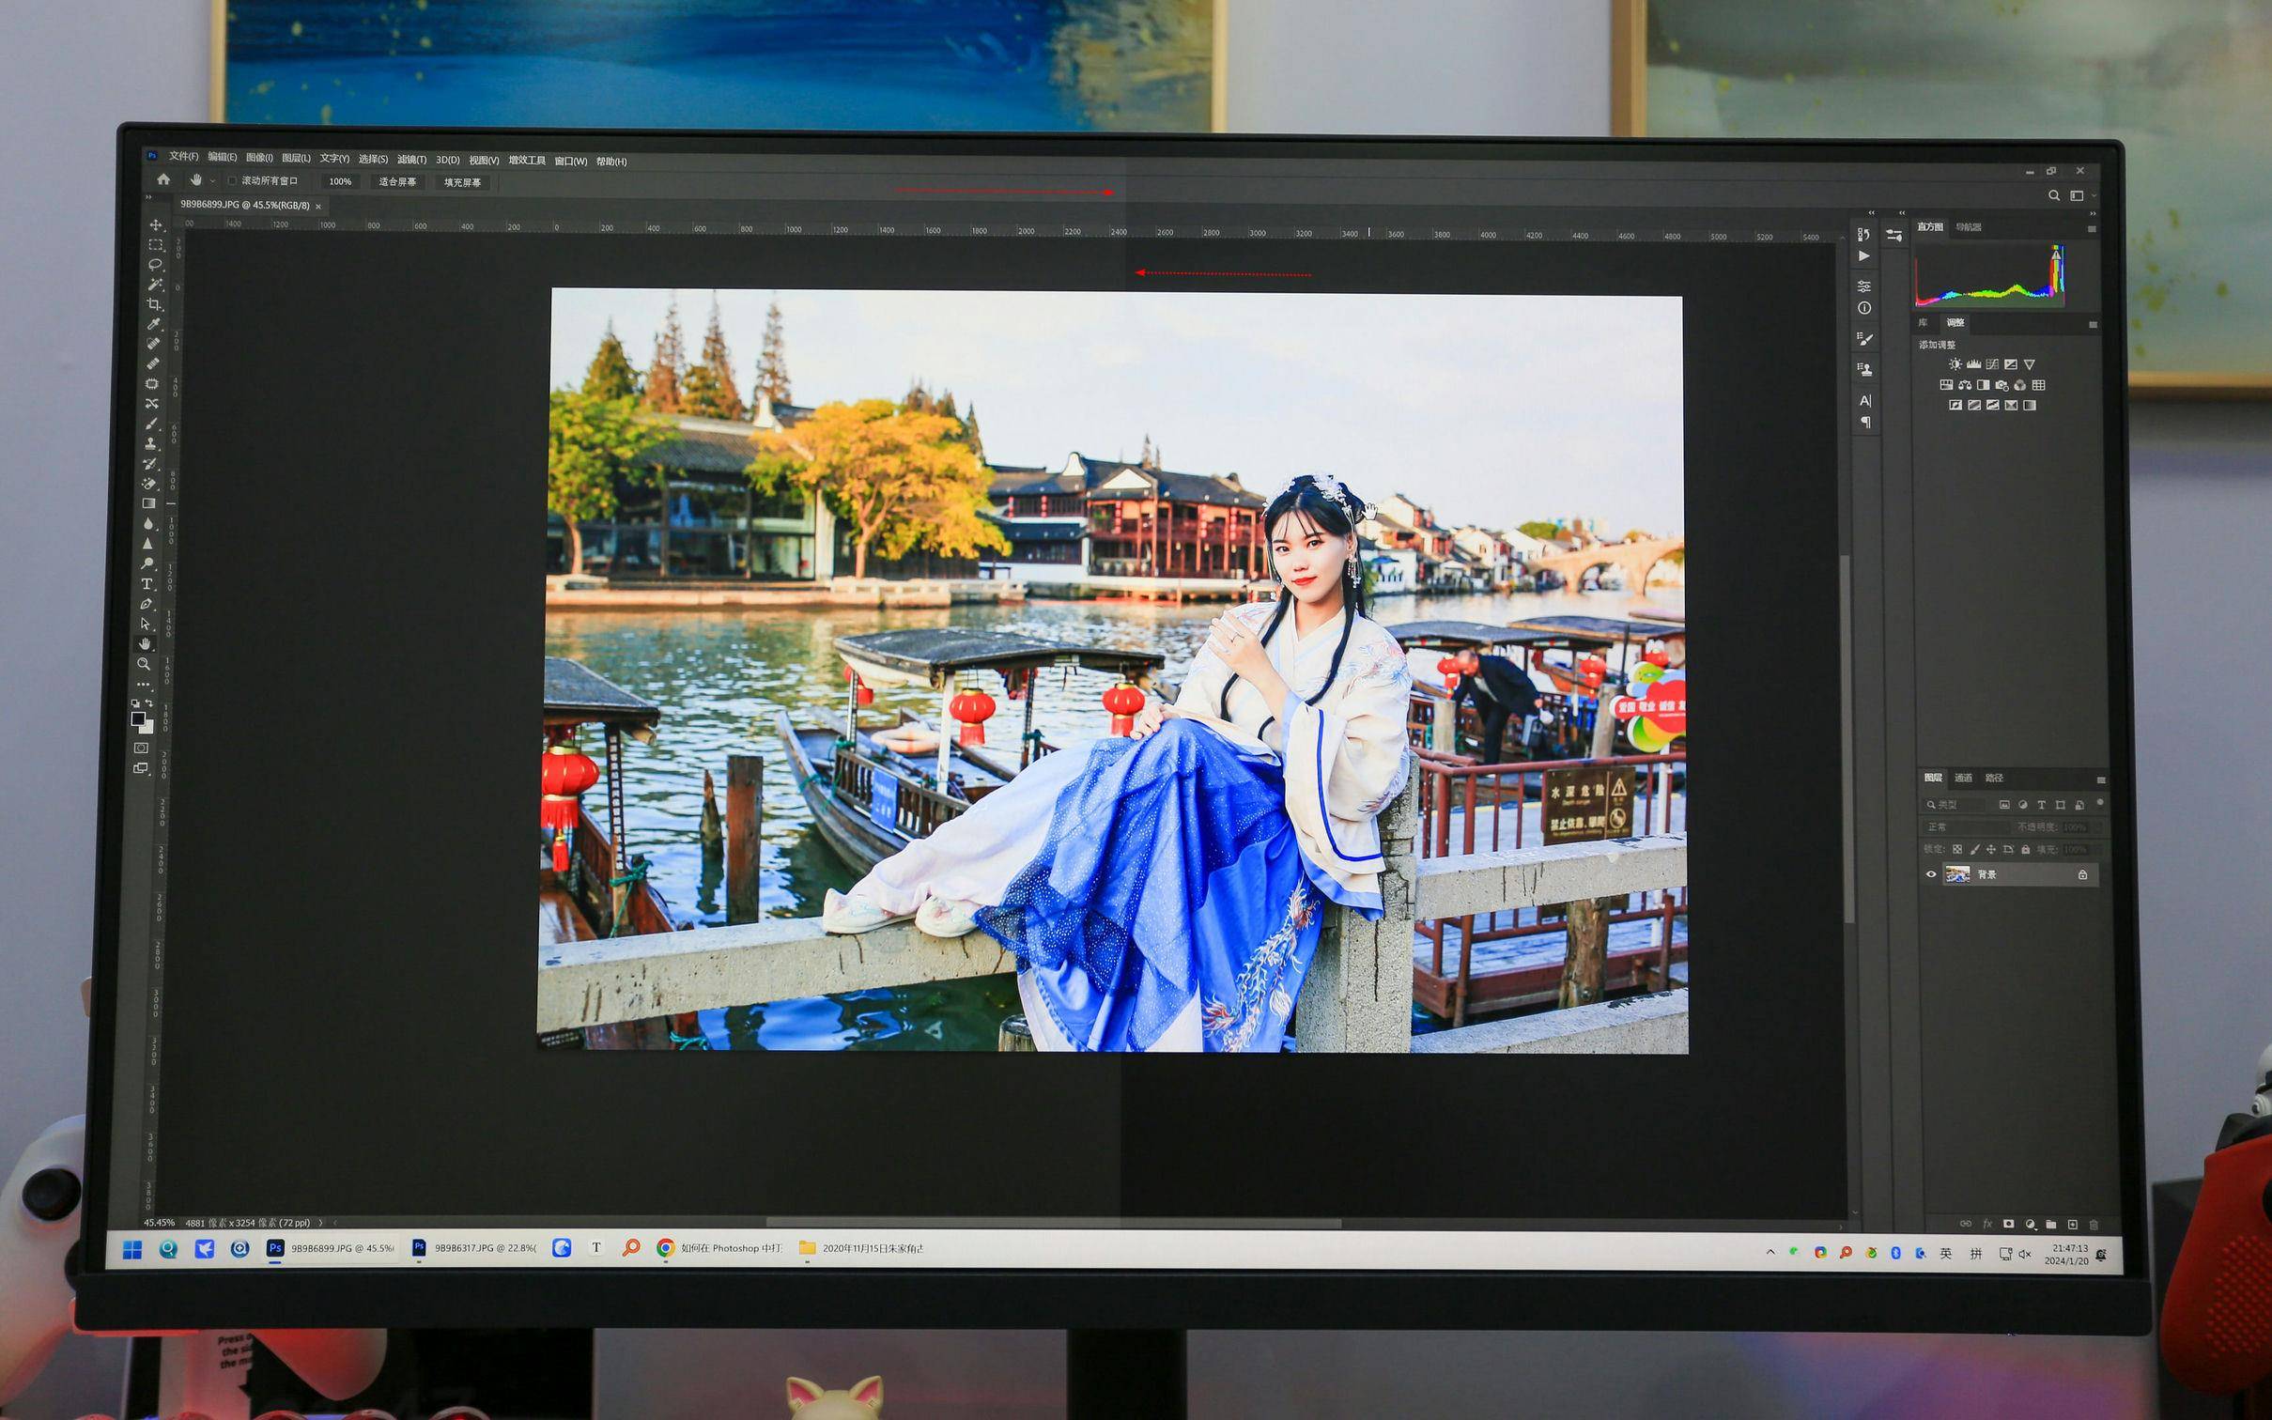Toggle the layer filter on/off switch
This screenshot has width=2272, height=1420.
2099,803
